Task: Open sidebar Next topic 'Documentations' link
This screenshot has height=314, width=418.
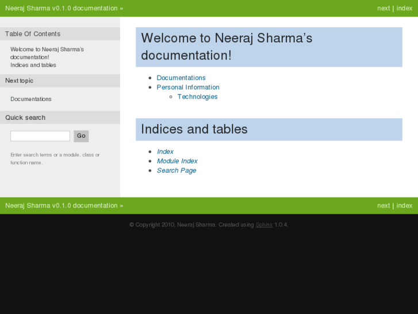Action: (31, 99)
